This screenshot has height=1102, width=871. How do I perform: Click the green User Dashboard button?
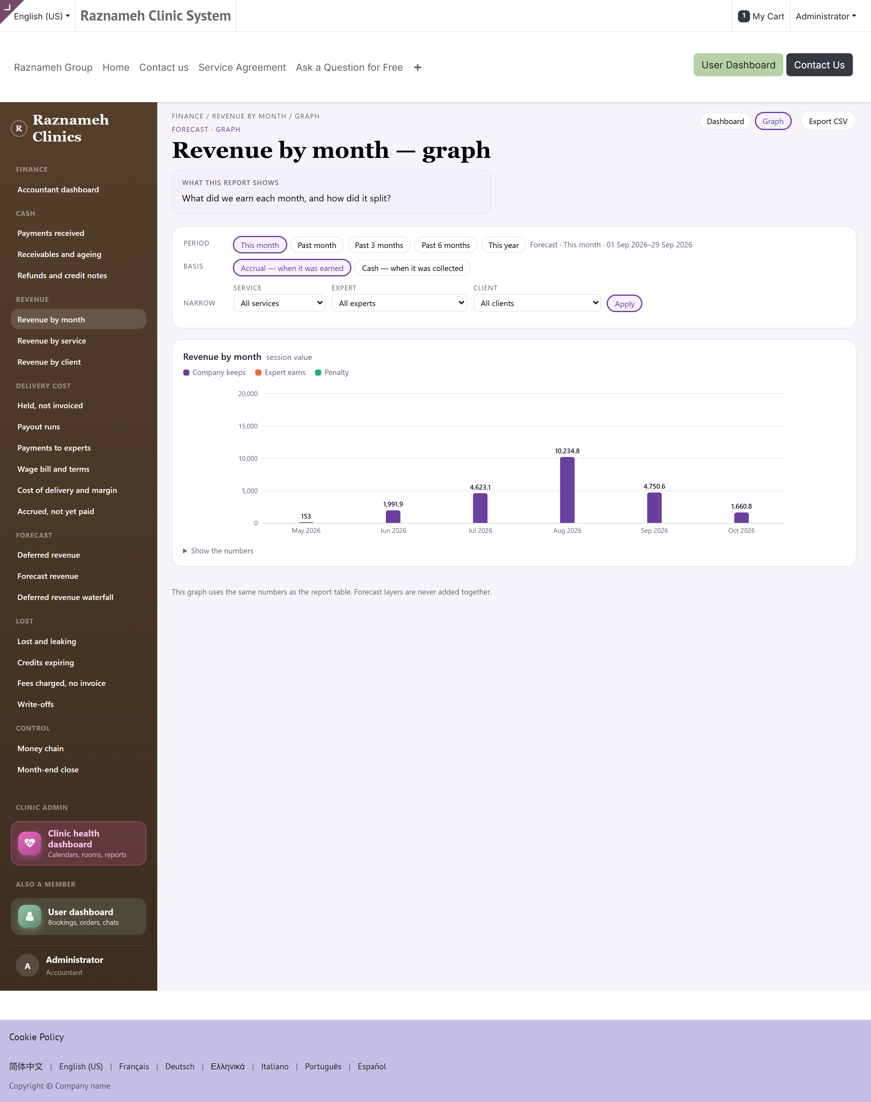click(738, 65)
